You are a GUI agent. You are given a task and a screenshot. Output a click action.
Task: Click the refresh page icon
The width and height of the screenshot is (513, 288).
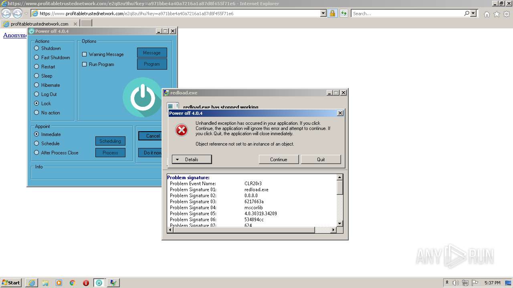[x=343, y=14]
